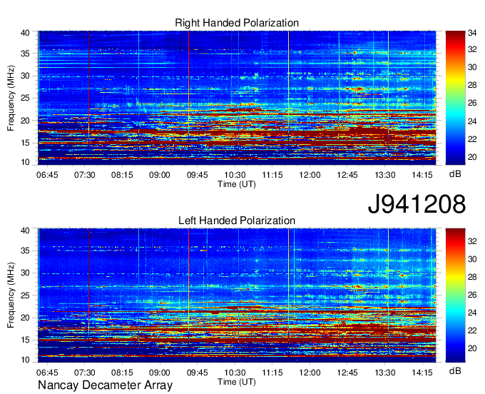Screen dimensions: 485x394
Task: Click the "25" frequency tick of Left Handed plot
Action: (x=26, y=295)
